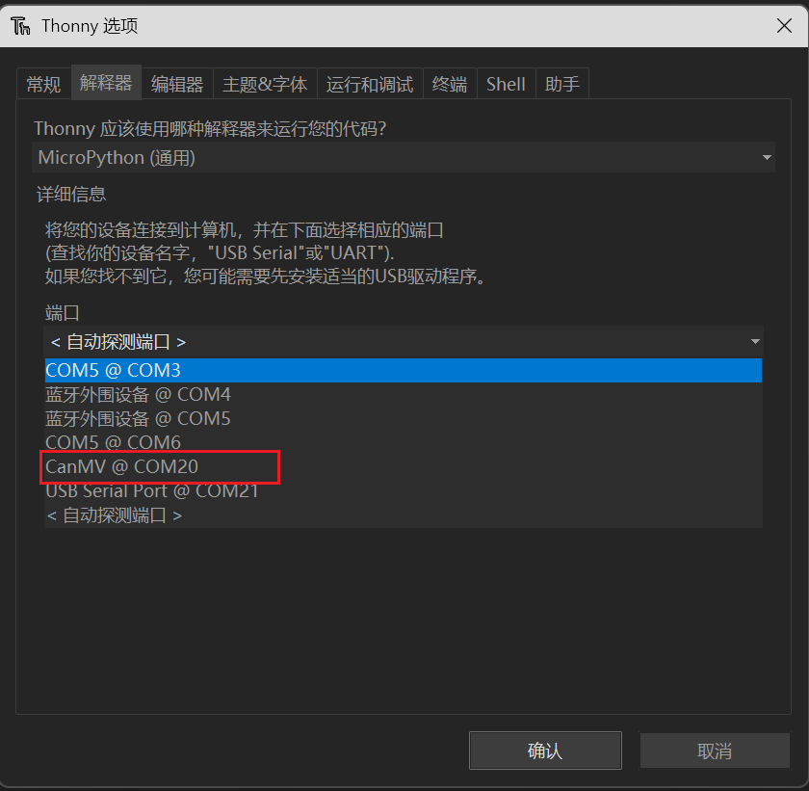This screenshot has height=791, width=809.
Task: Select USB Serial Port @ COM21
Action: (x=404, y=490)
